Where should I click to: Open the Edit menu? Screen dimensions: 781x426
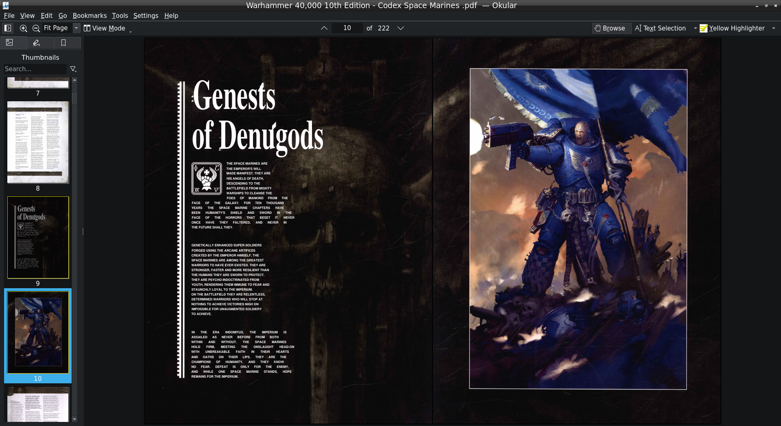(x=46, y=15)
